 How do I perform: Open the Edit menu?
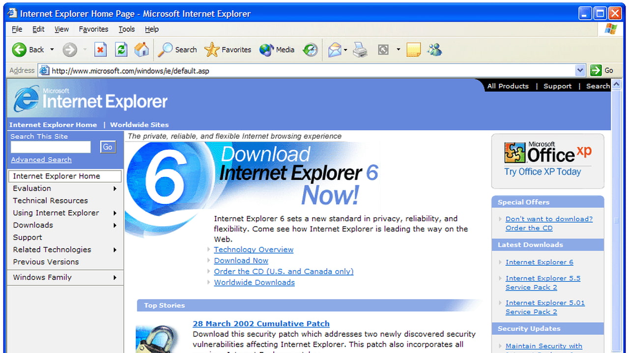[x=38, y=29]
